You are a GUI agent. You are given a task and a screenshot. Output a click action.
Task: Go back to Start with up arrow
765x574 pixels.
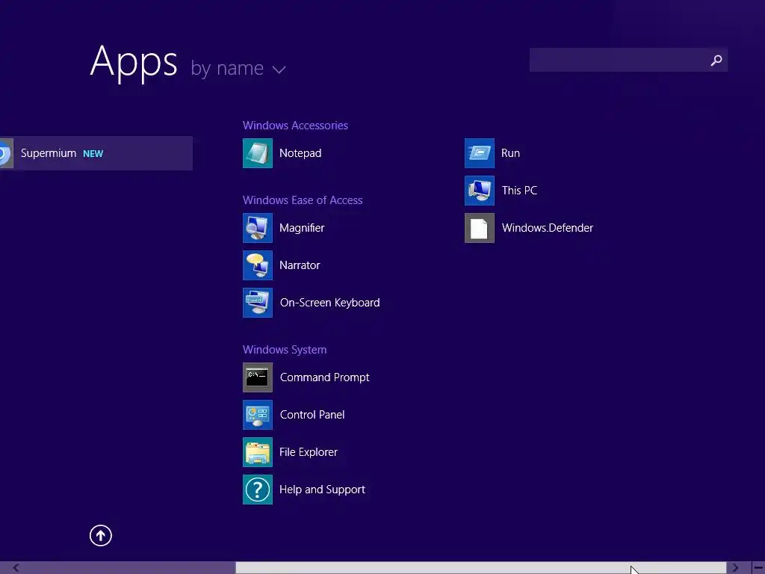pyautogui.click(x=101, y=535)
